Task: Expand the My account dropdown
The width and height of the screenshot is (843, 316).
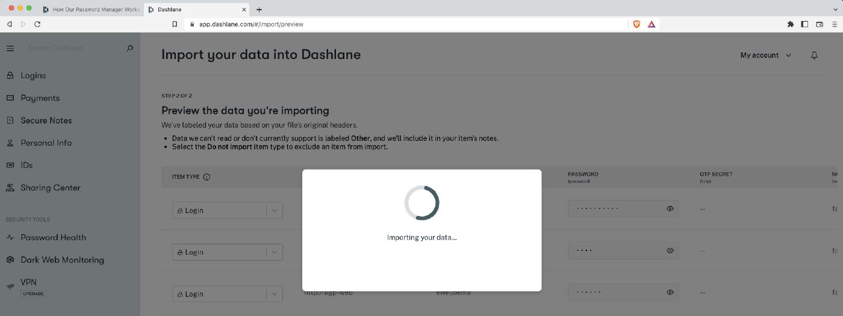Action: (x=766, y=55)
